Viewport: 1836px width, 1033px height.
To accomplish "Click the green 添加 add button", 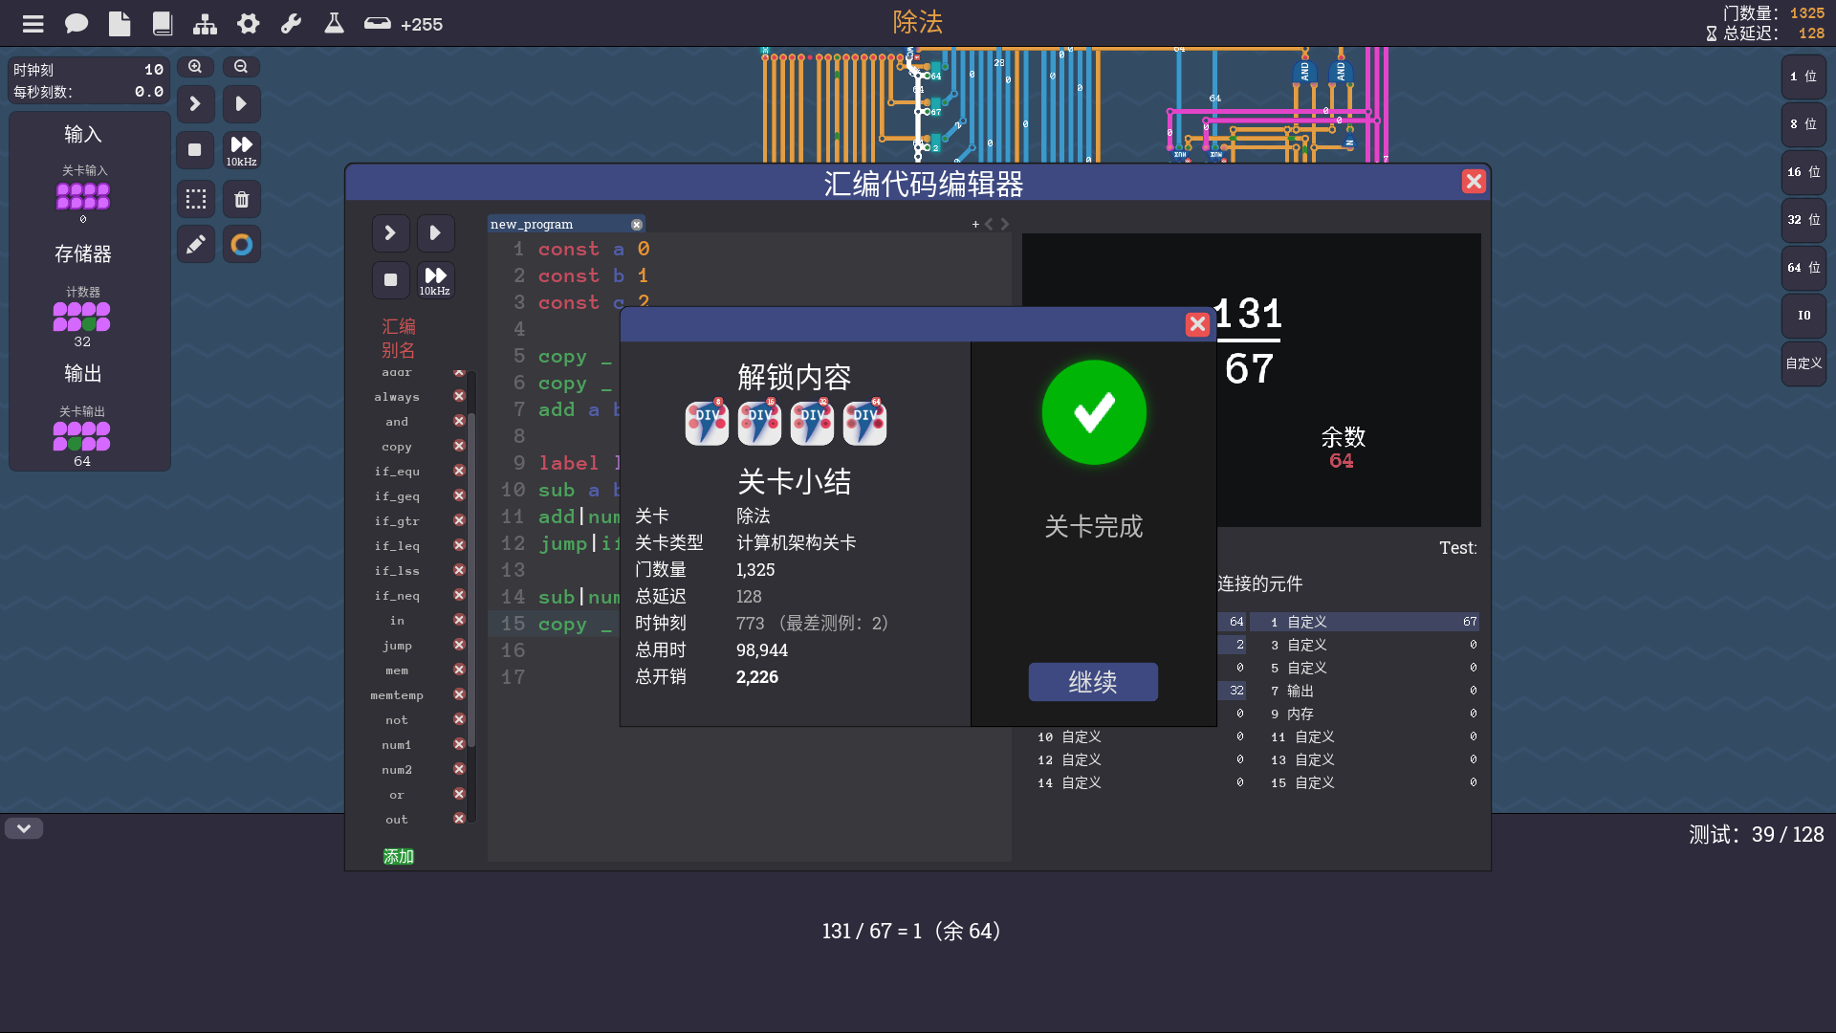I will (x=399, y=856).
